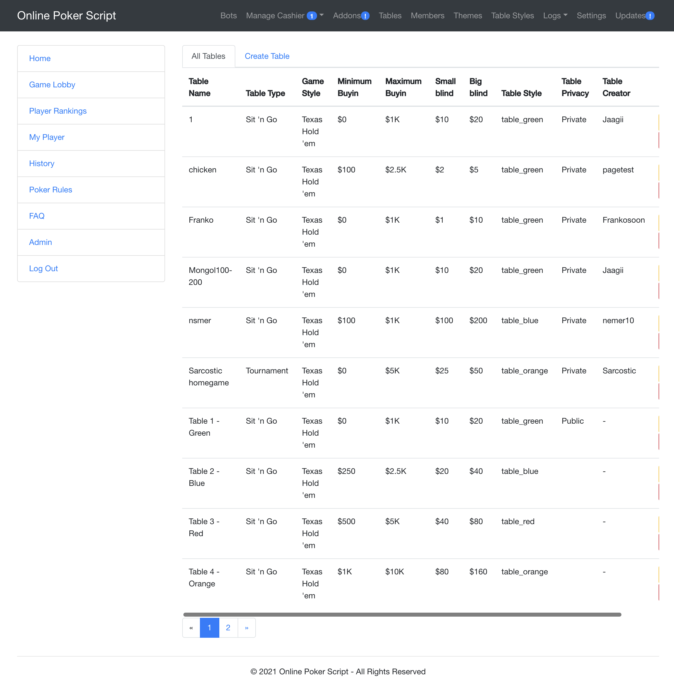Image resolution: width=674 pixels, height=688 pixels.
Task: Open My Player sidebar link
Action: click(91, 137)
